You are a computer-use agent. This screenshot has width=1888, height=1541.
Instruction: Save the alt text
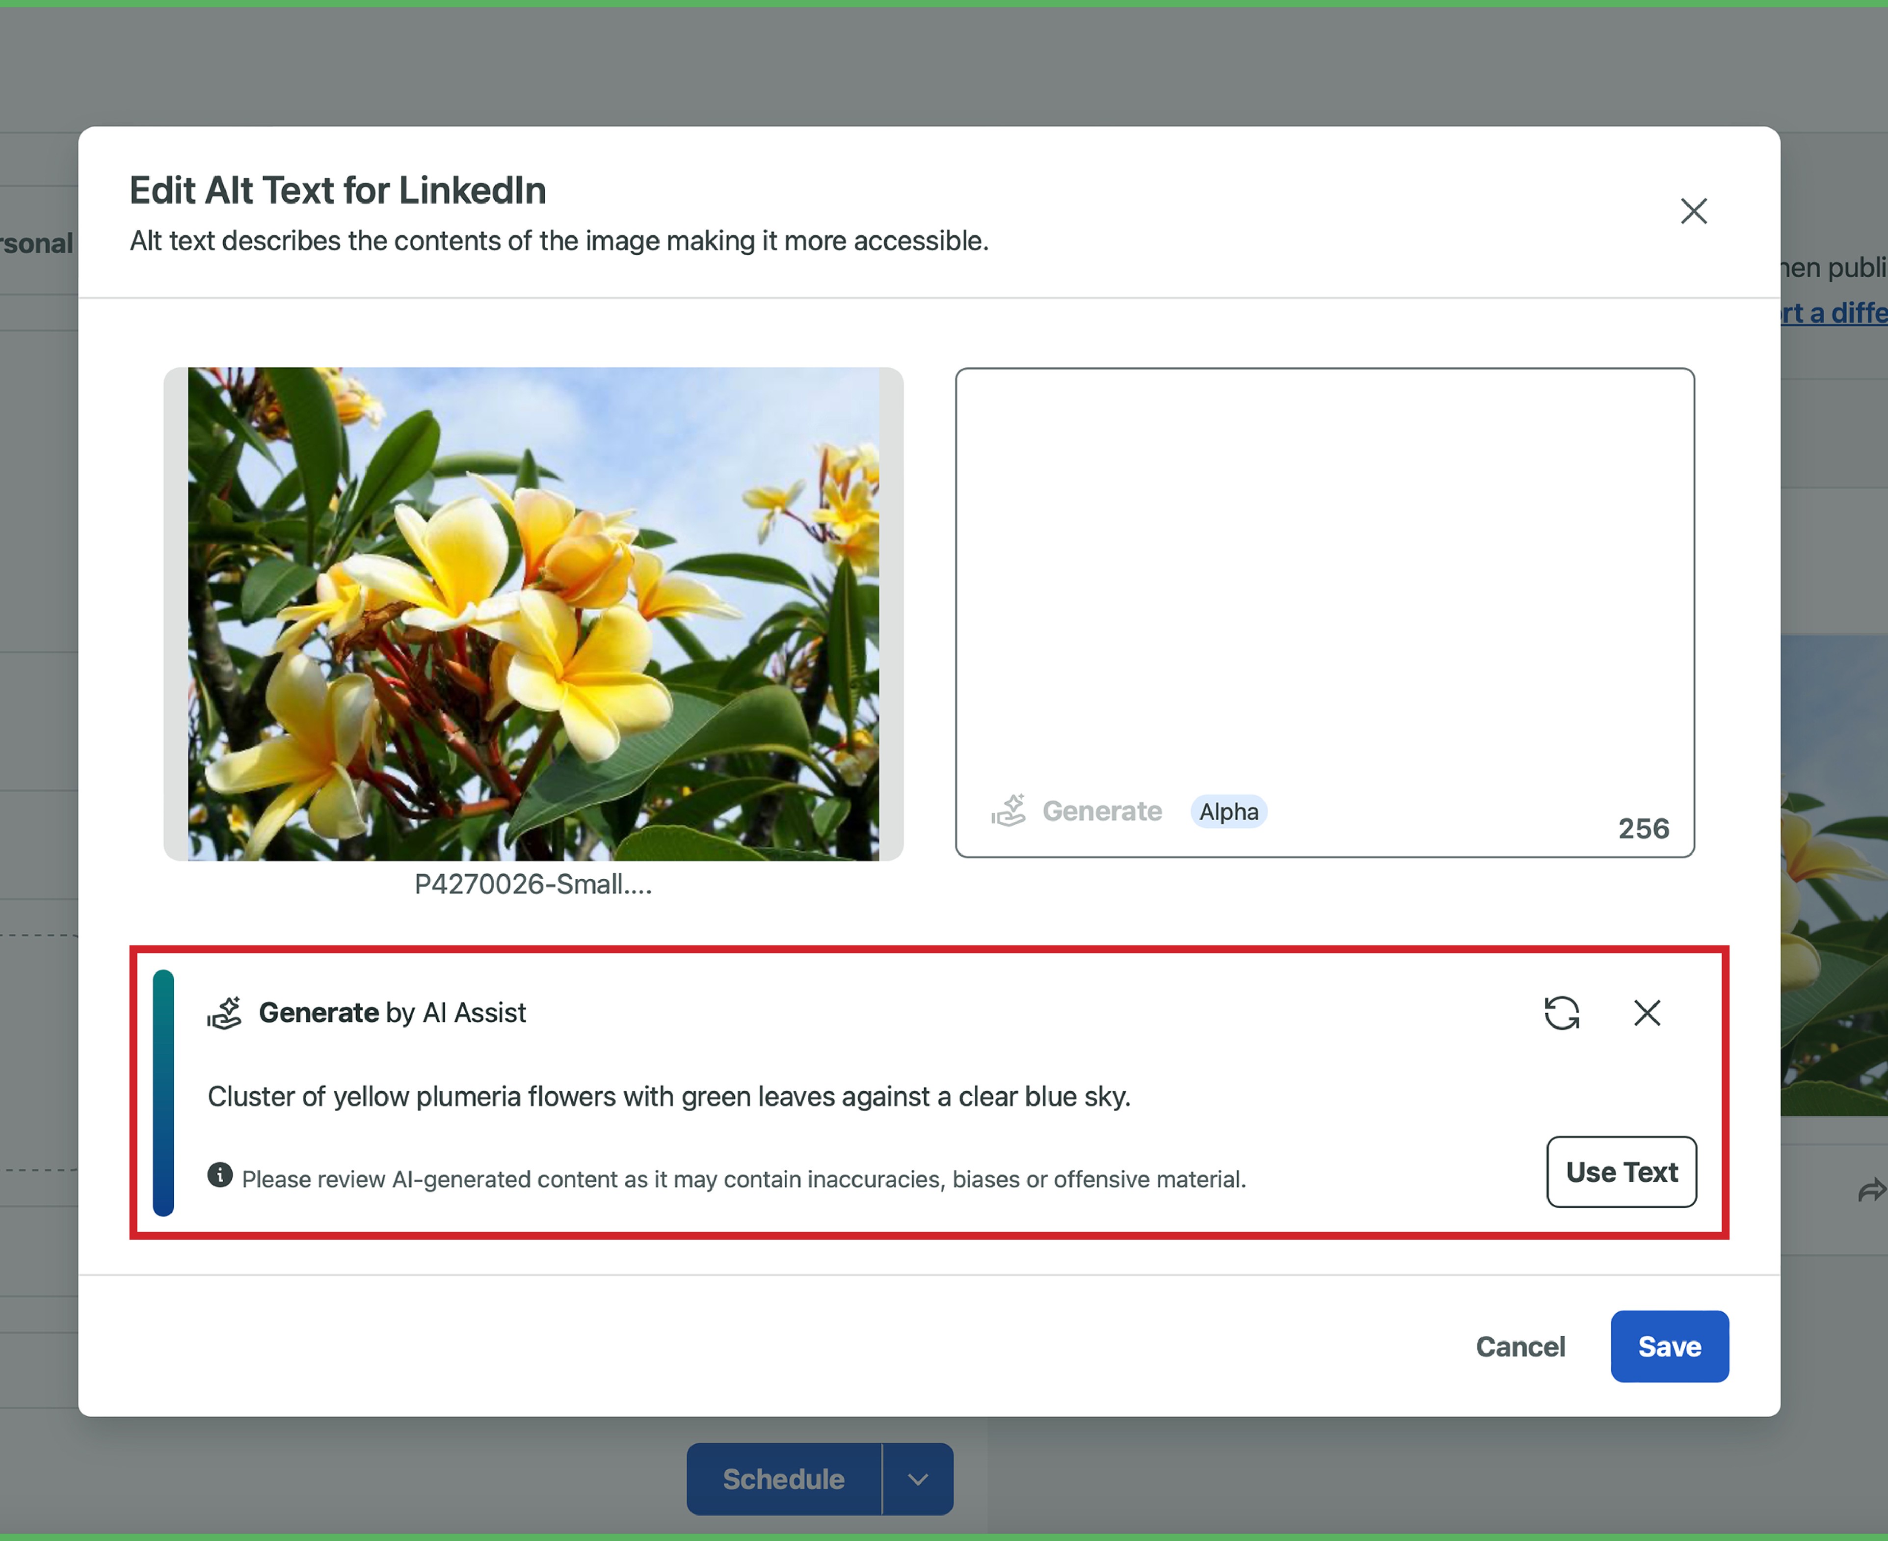click(x=1670, y=1347)
